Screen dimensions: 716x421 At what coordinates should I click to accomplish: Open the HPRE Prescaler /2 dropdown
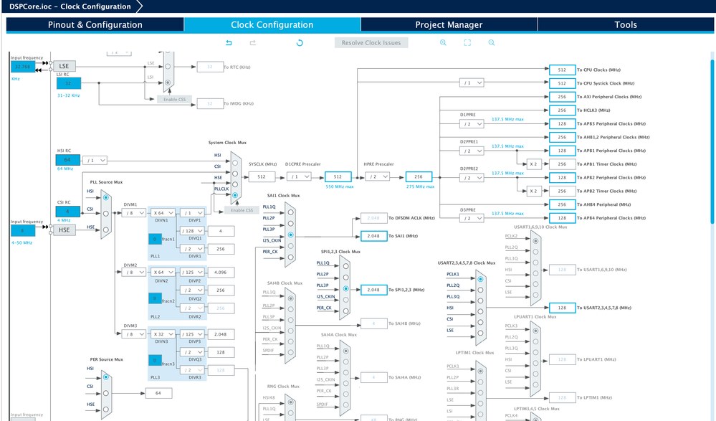click(x=377, y=176)
